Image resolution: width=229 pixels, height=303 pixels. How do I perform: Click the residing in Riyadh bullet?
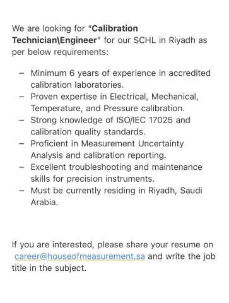[116, 191]
